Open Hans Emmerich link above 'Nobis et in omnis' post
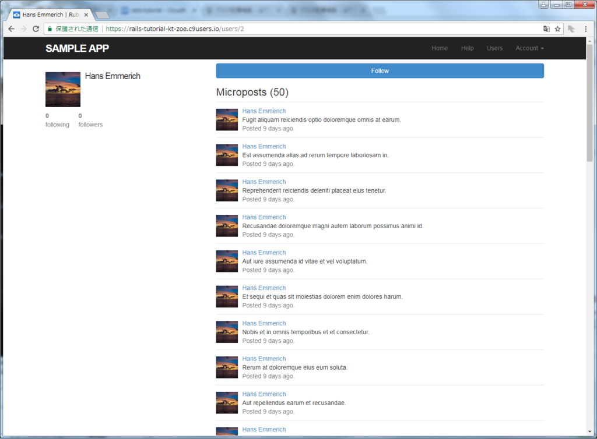Screen dimensions: 597x439 (264, 323)
